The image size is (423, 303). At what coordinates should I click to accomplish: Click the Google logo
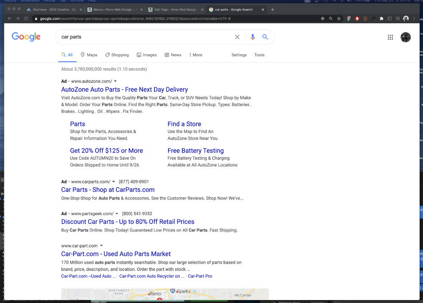click(x=26, y=37)
